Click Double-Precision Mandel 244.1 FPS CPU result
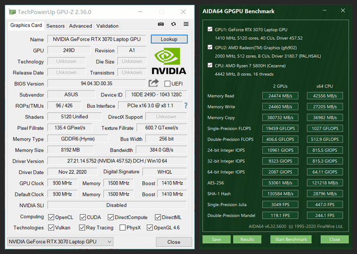 325,215
